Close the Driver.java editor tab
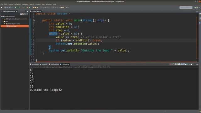 click(x=41, y=11)
